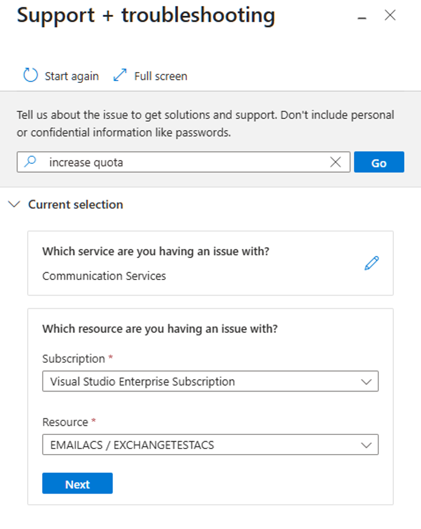The height and width of the screenshot is (529, 421).
Task: Clear the increase quota search text
Action: click(335, 162)
